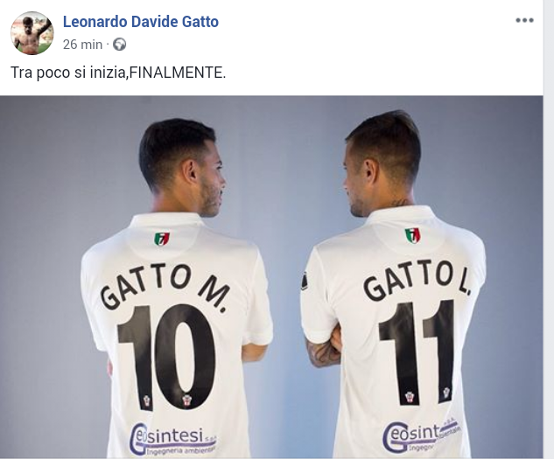Click the club crest inside the digit 0

[186, 400]
